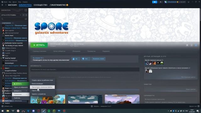Click the blue announcements megaphone button
The width and height of the screenshot is (201, 113).
(x=155, y=2)
